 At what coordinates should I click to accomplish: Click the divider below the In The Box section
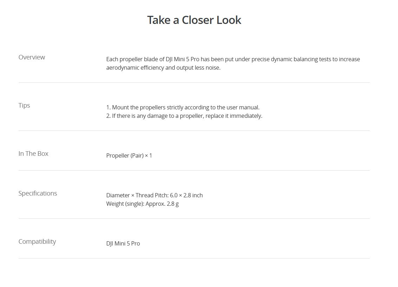[194, 171]
